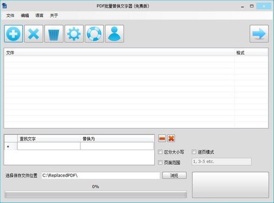Click the empty preview box bottom right

pyautogui.click(x=231, y=185)
